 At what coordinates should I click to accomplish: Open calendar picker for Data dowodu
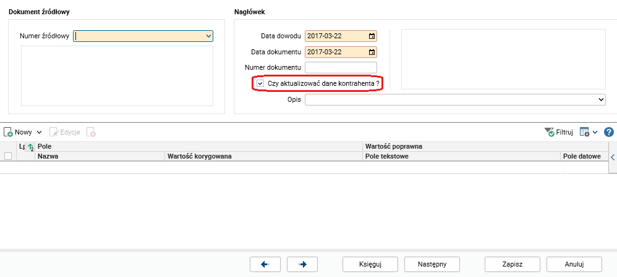click(372, 36)
